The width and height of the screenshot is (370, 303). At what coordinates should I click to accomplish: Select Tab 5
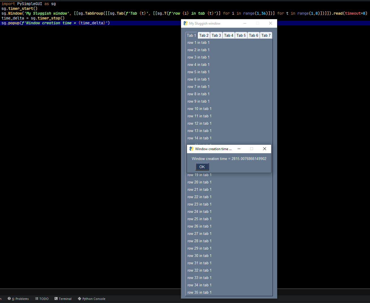coord(241,35)
